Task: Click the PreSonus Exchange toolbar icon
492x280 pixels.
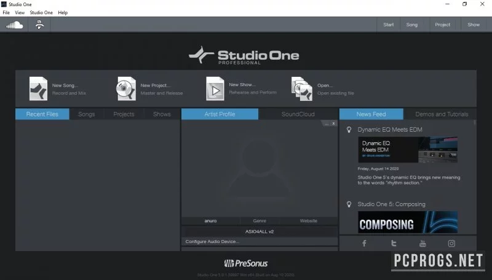Action: [39, 25]
